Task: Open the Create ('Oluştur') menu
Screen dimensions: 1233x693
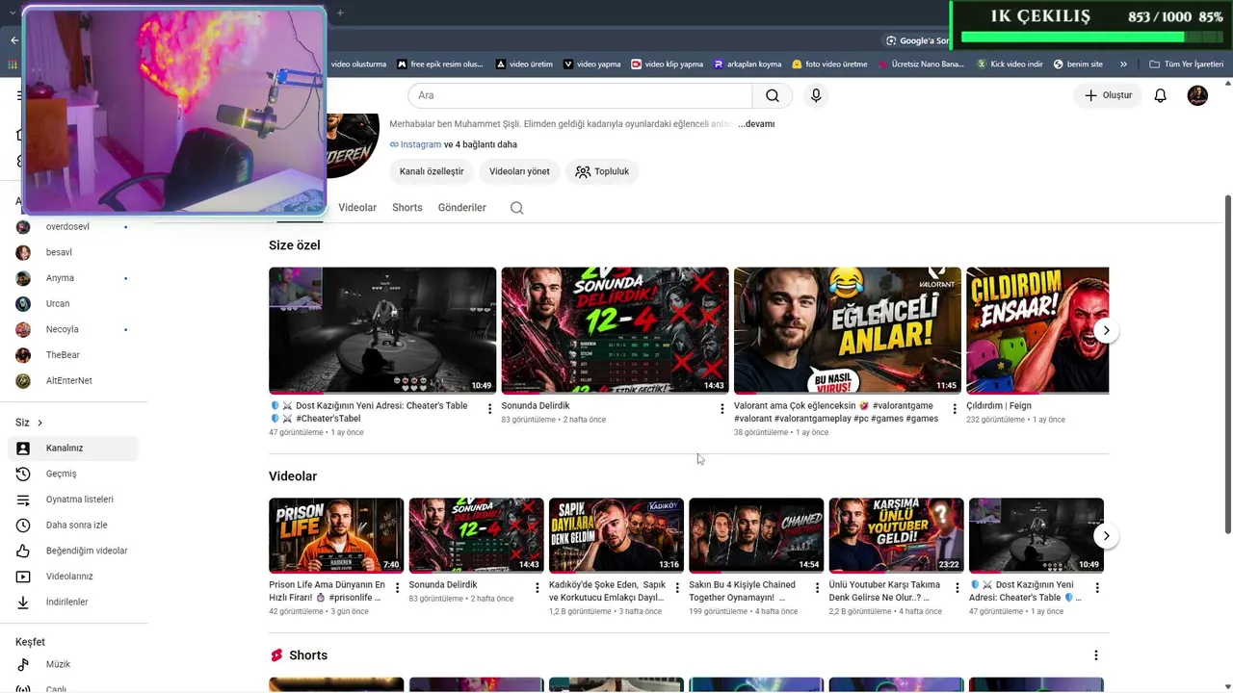Action: click(1108, 95)
